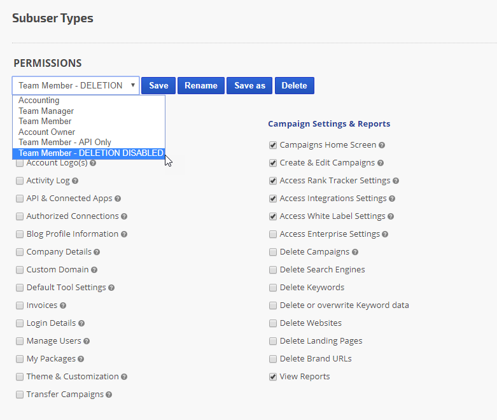The height and width of the screenshot is (420, 497).
Task: Click help icon next to Custom Domain
Action: (x=94, y=270)
